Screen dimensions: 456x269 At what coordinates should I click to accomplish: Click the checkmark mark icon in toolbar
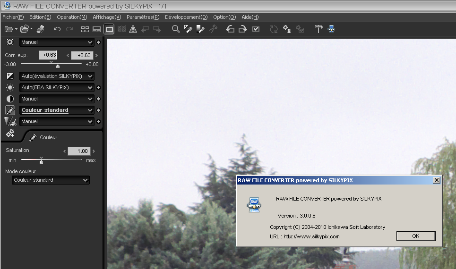pyautogui.click(x=256, y=29)
